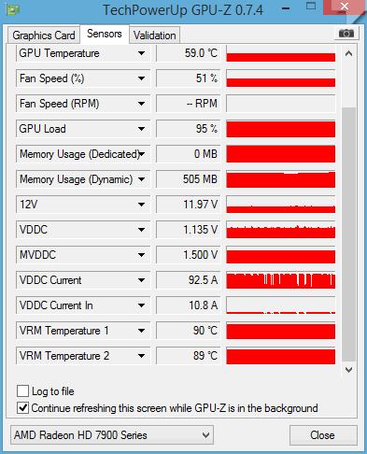Close window with the red X
The image size is (367, 454).
pos(345,7)
